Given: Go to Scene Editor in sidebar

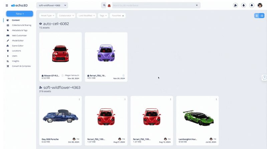Looking at the screenshot, I should (18, 46).
